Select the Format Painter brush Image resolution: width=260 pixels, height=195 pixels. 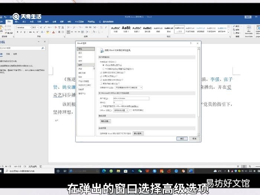coord(9,33)
